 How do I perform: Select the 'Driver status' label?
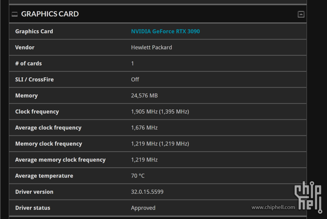coord(33,208)
